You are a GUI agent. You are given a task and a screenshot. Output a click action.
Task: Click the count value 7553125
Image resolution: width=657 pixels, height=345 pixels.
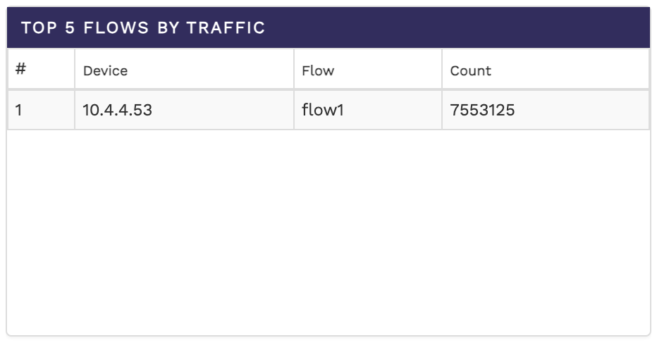pos(482,110)
